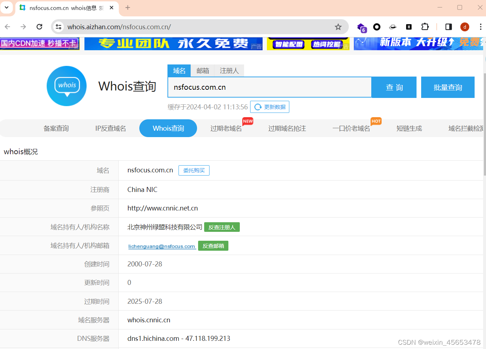This screenshot has width=486, height=349.
Task: Toggle the browser side panel icon
Action: (449, 27)
